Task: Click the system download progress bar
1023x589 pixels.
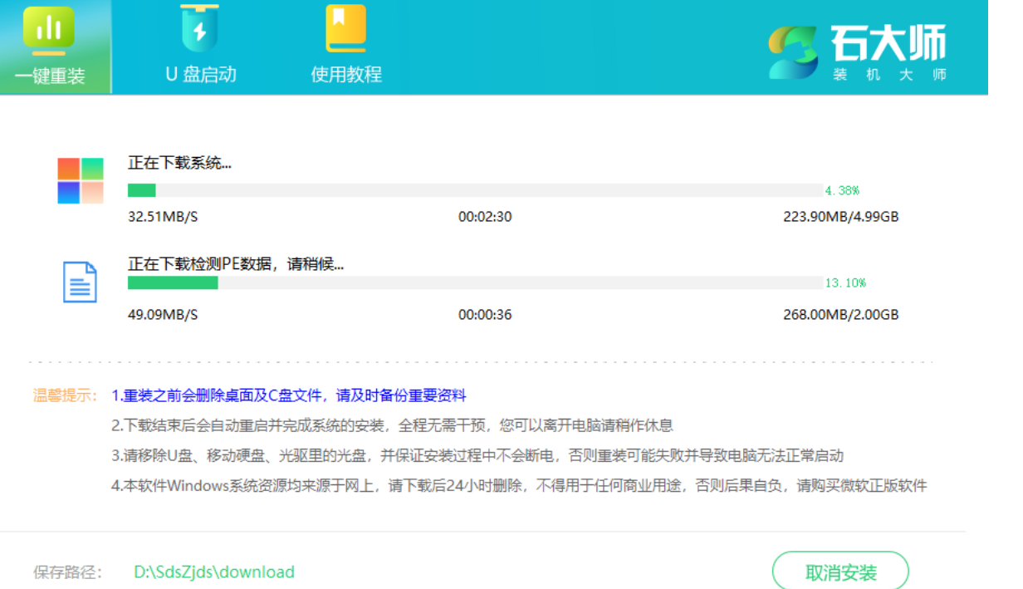Action: [x=475, y=190]
